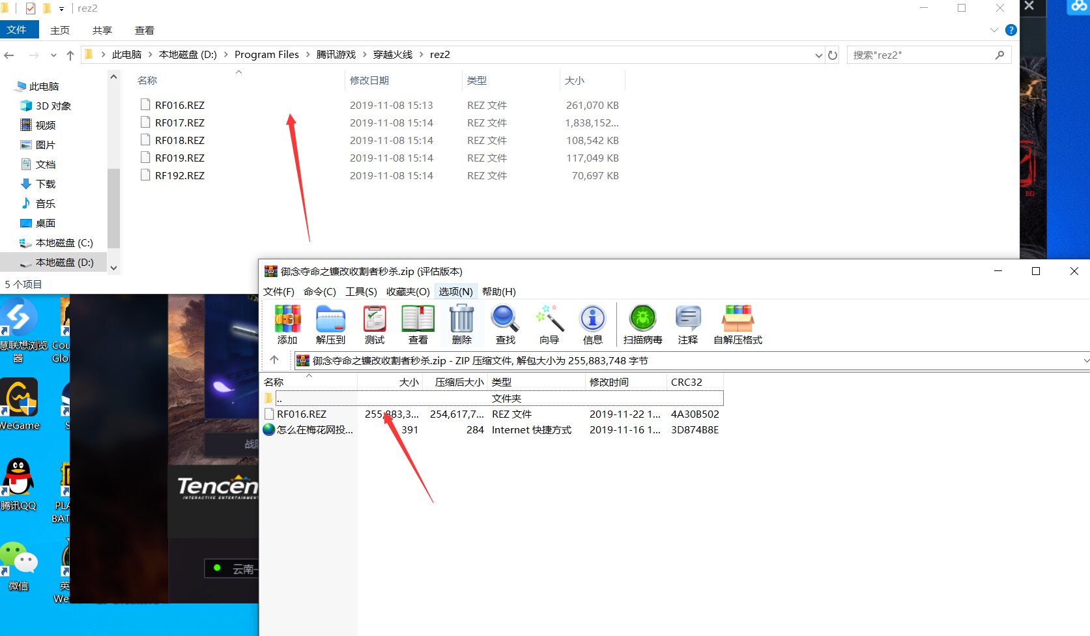Switch to the Explorer 主页 ribbon tab
The width and height of the screenshot is (1090, 636).
(x=60, y=30)
